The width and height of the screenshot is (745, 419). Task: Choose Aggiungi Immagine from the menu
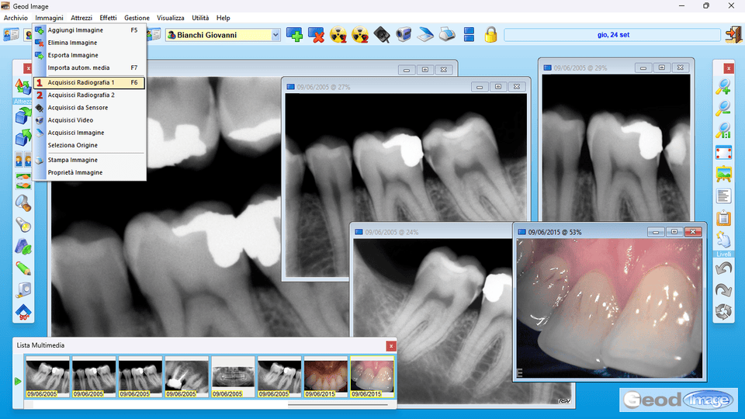tap(88, 30)
